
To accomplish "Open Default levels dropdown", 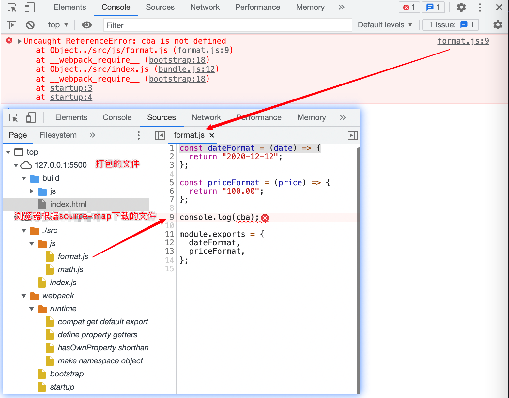I will pos(385,25).
